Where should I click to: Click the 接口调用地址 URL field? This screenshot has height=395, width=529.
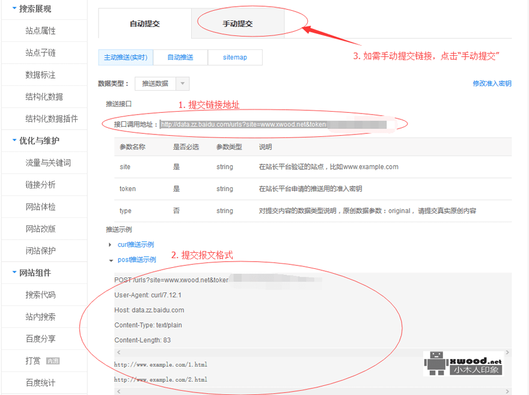pyautogui.click(x=274, y=124)
